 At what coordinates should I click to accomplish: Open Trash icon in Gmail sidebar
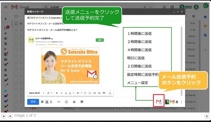[x=5, y=70]
